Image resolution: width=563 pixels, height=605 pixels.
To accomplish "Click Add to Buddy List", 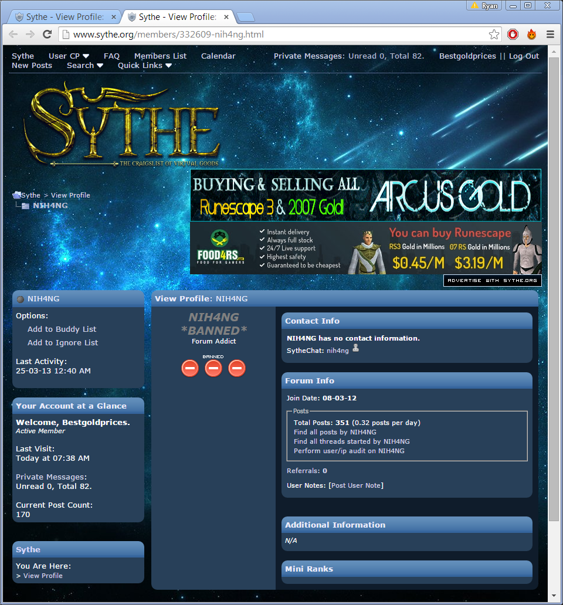I will [62, 329].
